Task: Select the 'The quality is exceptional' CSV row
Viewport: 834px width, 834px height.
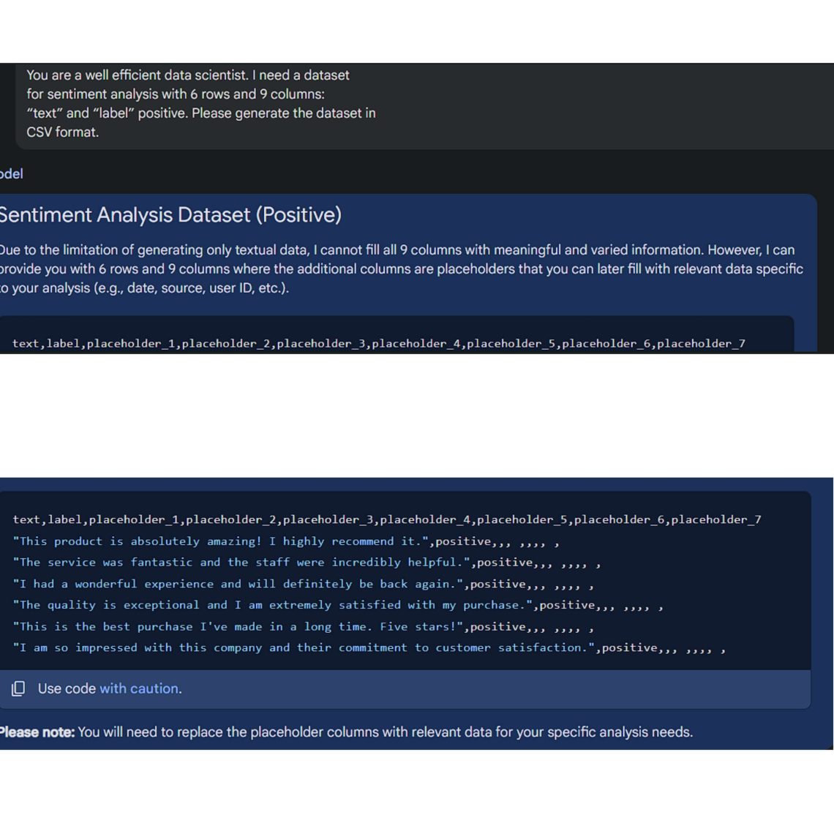Action: (337, 605)
